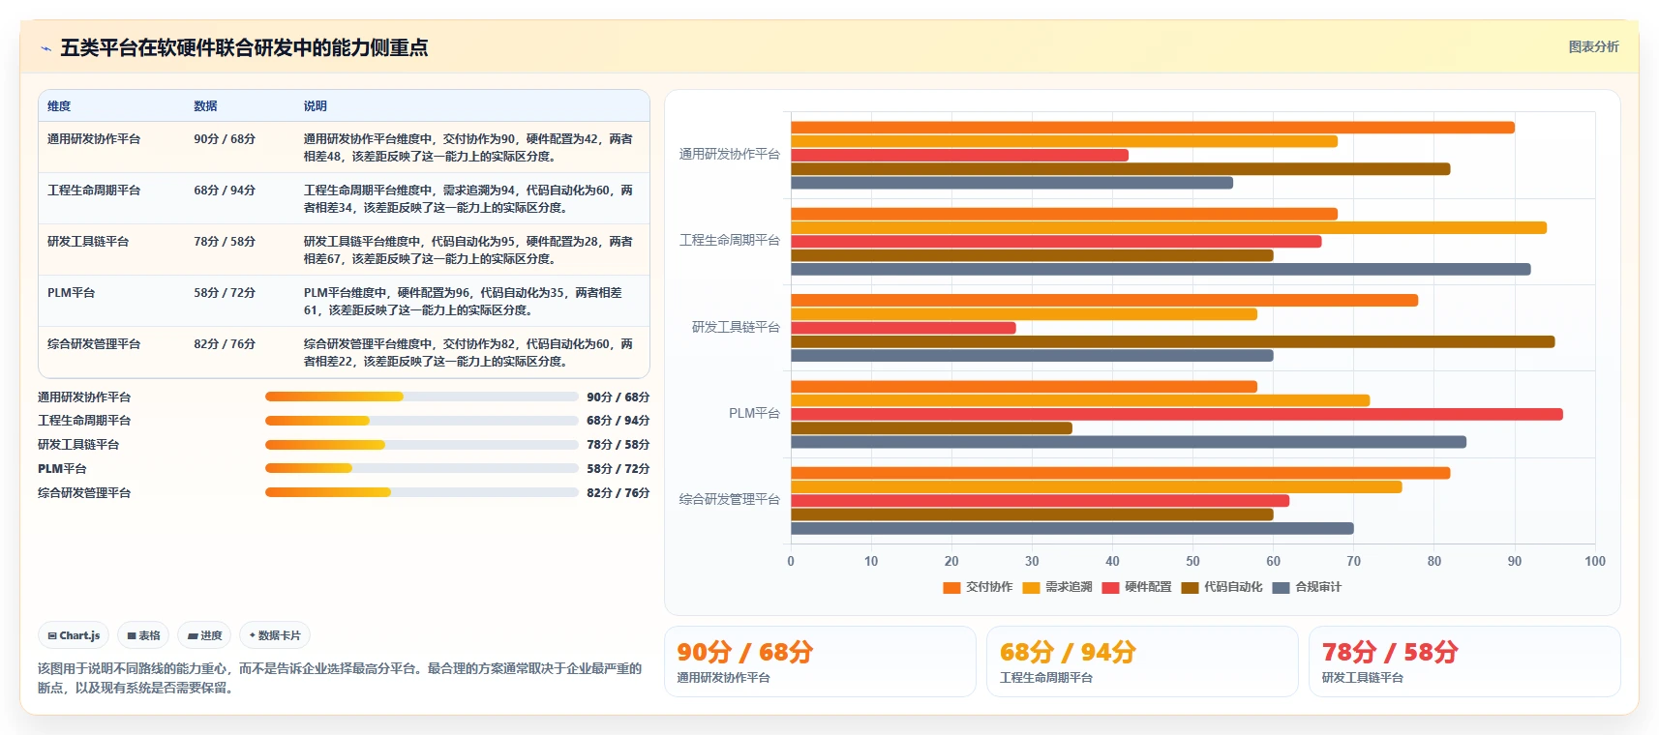This screenshot has height=735, width=1659.
Task: Click the brown 代码自动化 bar for PLM平台
Action: coord(931,428)
